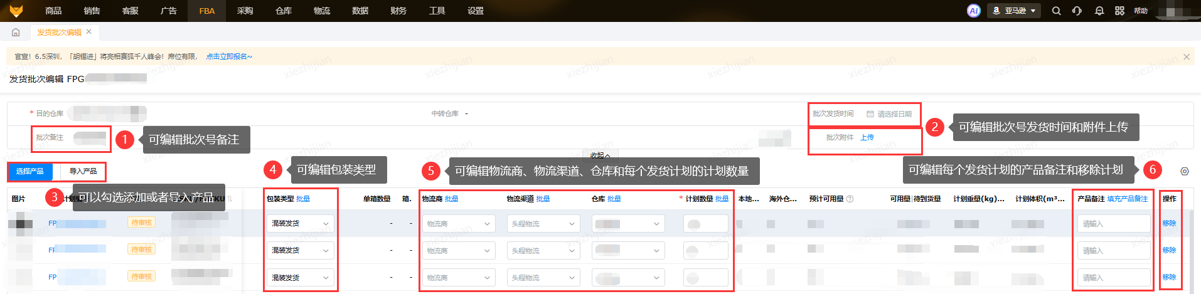This screenshot has width=1201, height=294.
Task: Click third row 产品备注 input
Action: point(1114,278)
